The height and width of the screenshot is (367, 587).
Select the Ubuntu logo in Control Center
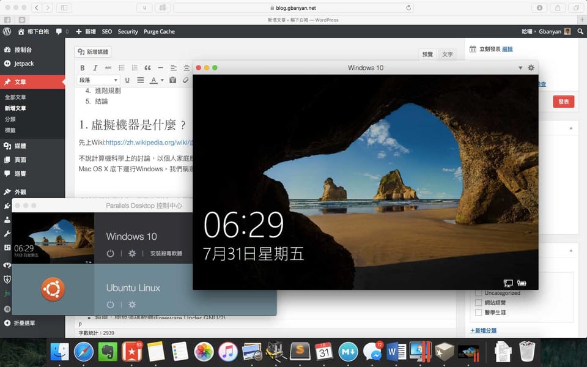53,289
